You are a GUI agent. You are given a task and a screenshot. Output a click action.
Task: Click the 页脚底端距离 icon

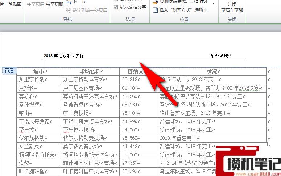point(155,2)
